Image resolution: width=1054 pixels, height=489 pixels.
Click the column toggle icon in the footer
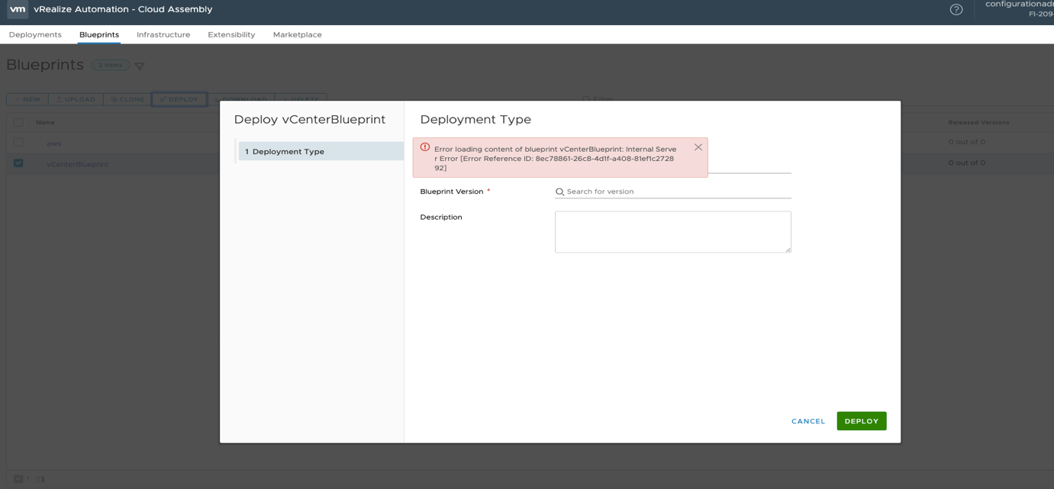click(40, 479)
